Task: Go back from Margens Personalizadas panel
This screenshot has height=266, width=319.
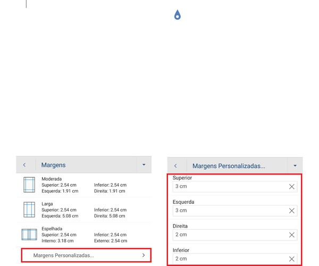Action: pos(176,166)
